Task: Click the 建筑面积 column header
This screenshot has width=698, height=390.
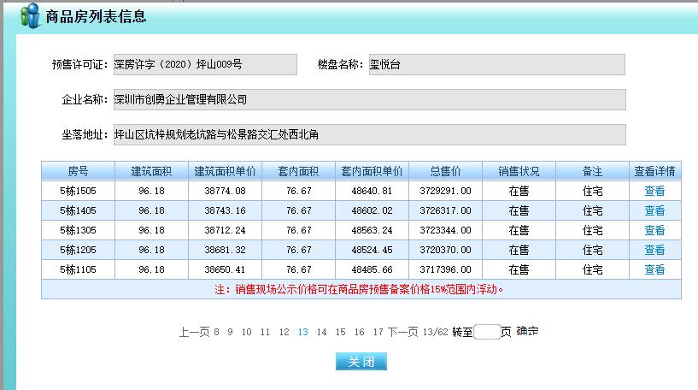Action: [x=151, y=171]
